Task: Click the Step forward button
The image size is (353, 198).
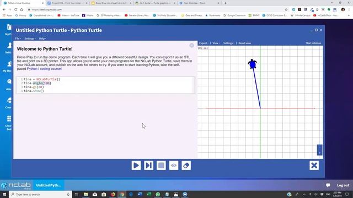Action: (148, 166)
